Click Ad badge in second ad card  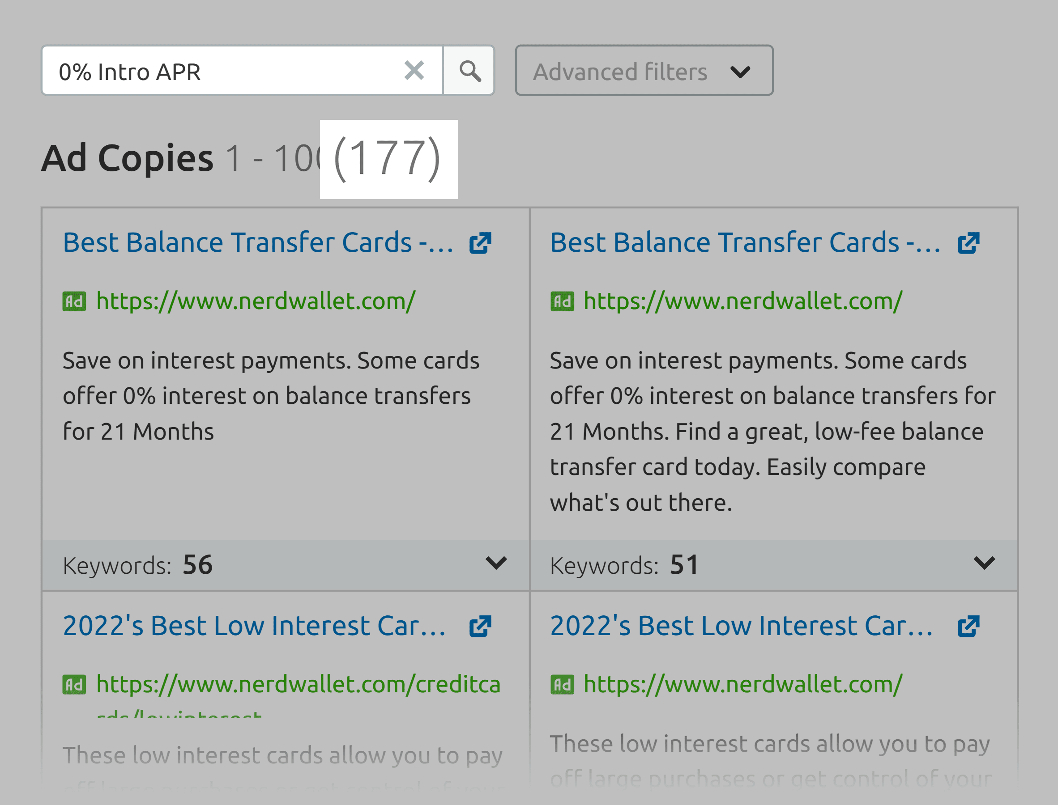562,301
